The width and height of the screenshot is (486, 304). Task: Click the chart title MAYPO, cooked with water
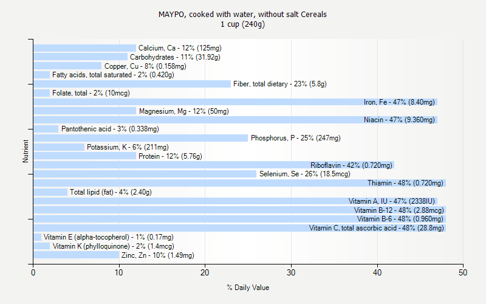tap(242, 15)
